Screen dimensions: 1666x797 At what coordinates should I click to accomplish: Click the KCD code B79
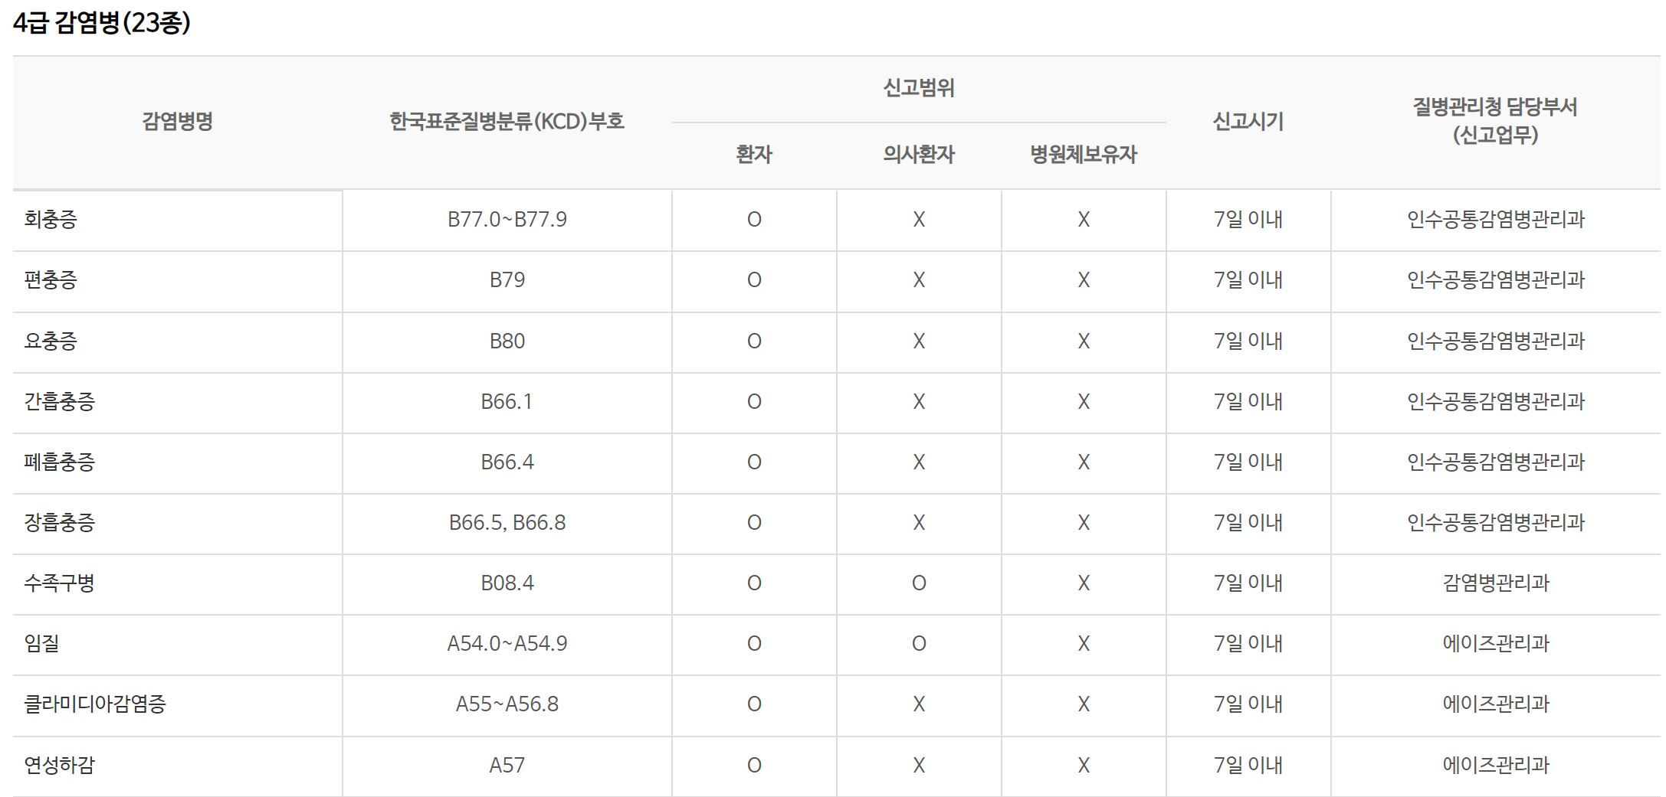(x=507, y=280)
